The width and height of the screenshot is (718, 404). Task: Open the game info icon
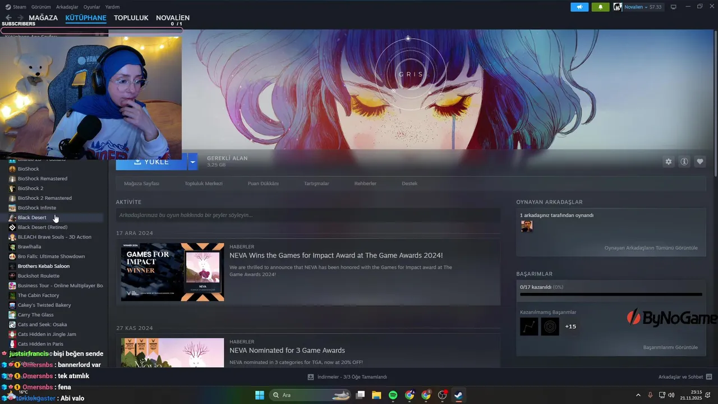click(684, 162)
